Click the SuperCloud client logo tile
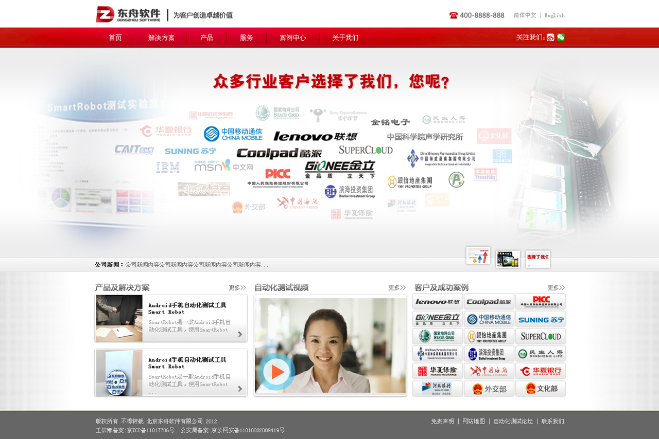The height and width of the screenshot is (439, 659). (x=541, y=337)
